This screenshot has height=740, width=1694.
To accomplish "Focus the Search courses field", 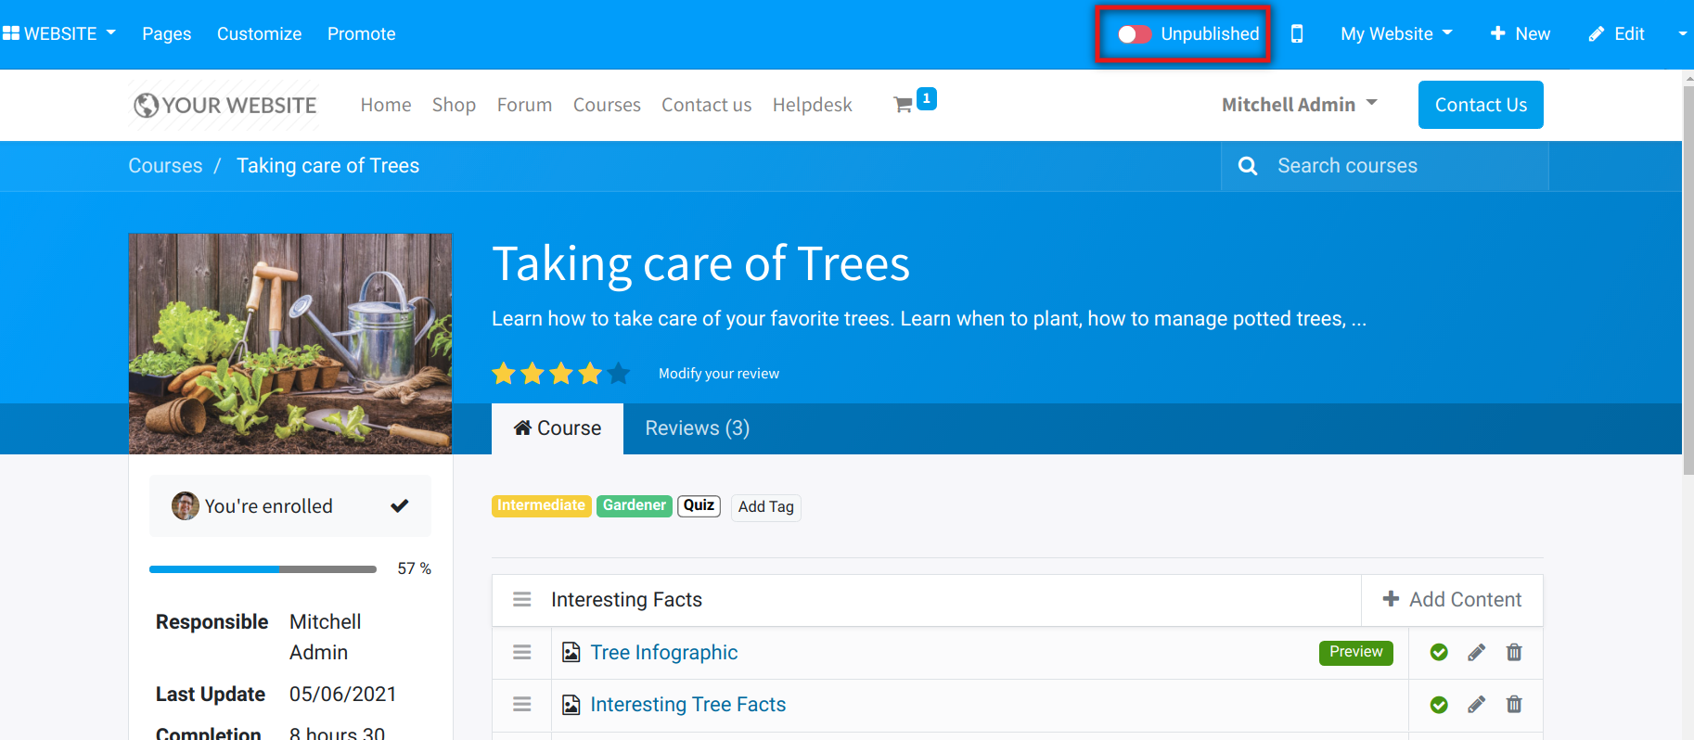I will pyautogui.click(x=1409, y=166).
